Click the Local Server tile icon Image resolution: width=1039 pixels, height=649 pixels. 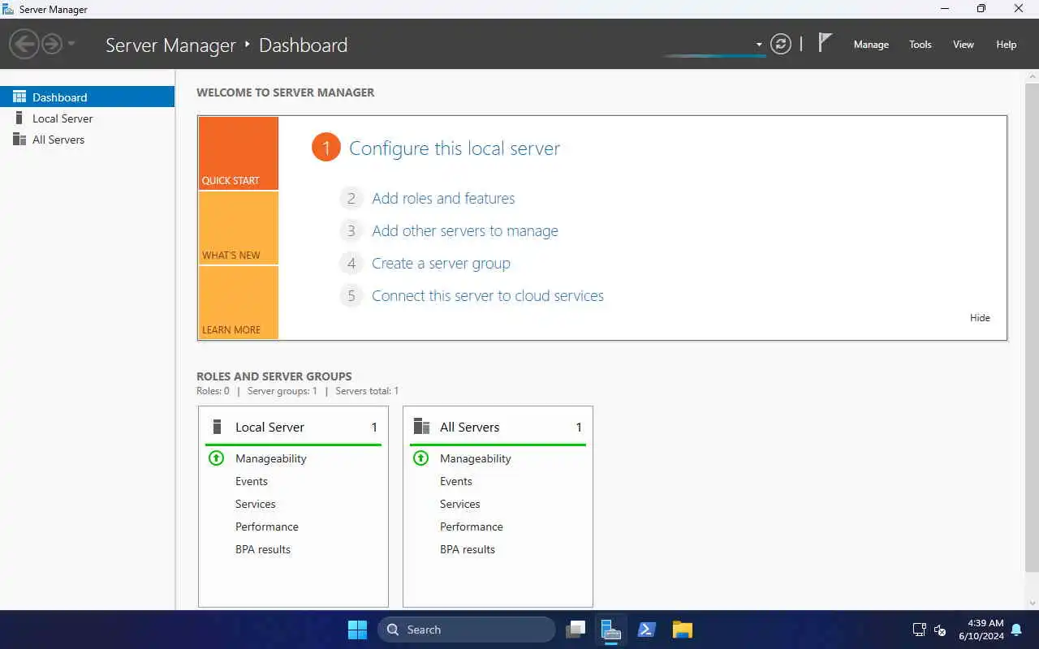[217, 427]
